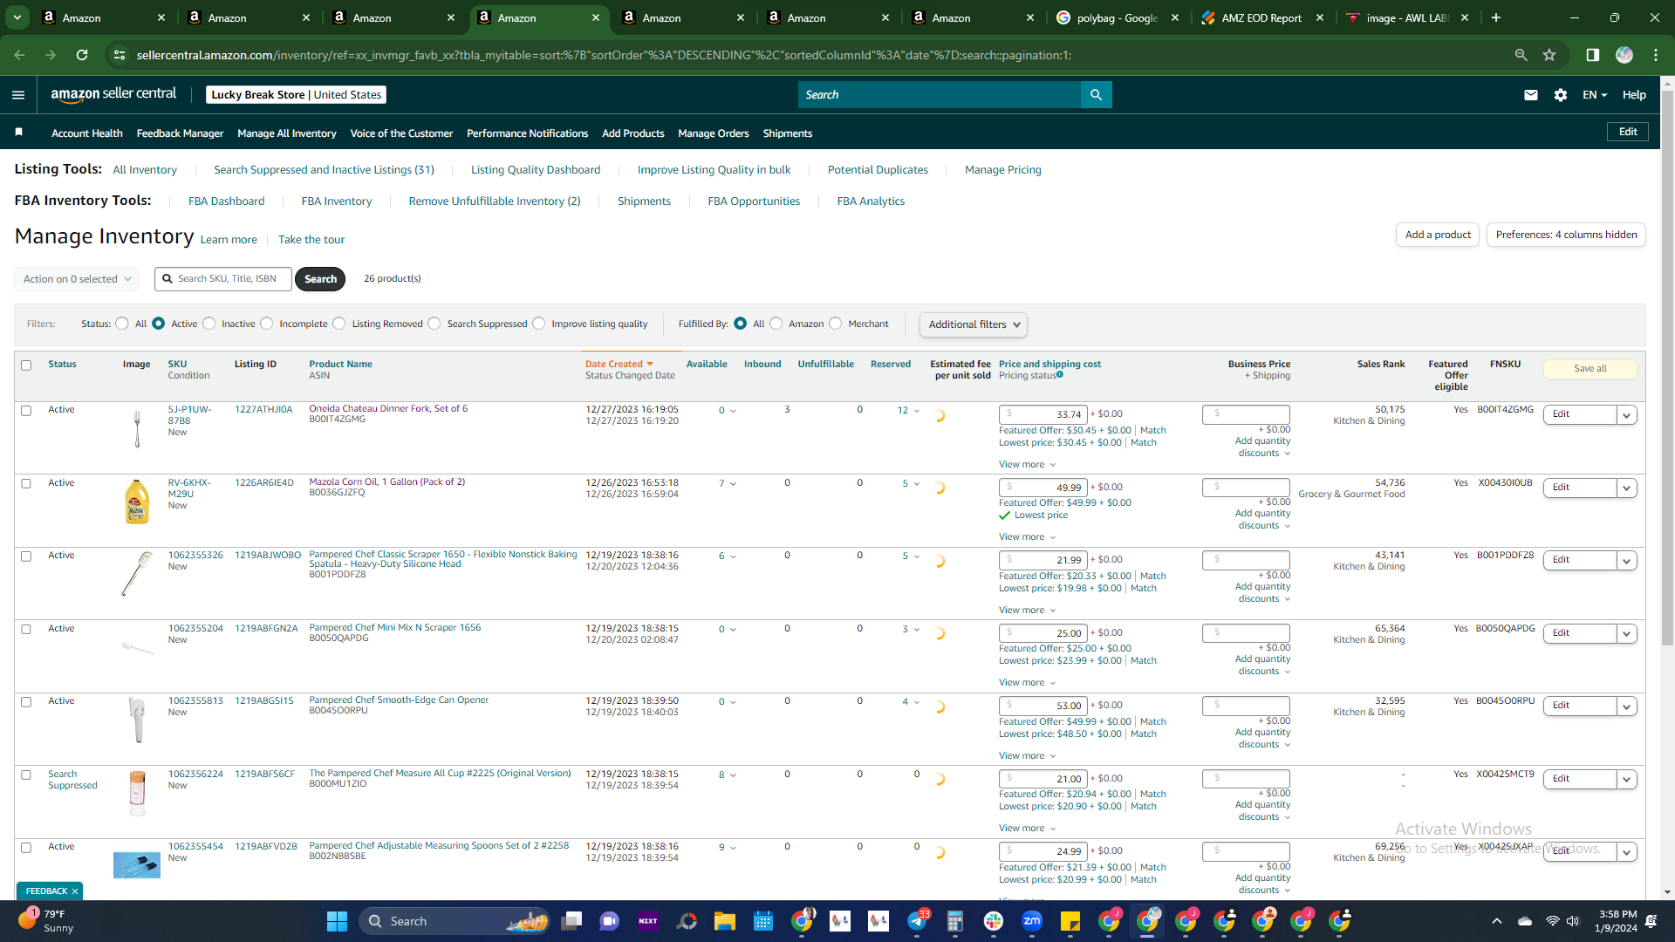Click the Oneida Dinner Fork product thumbnail
1675x942 pixels.
tap(137, 429)
